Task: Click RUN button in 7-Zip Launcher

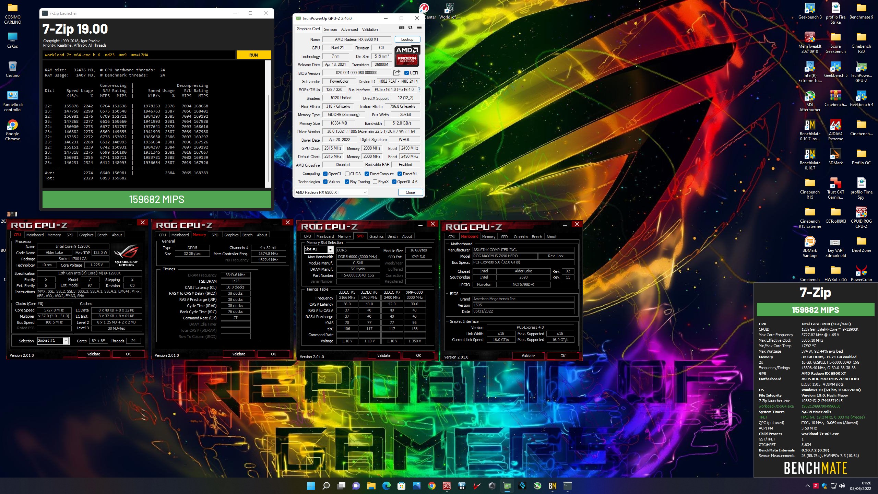Action: [x=253, y=55]
